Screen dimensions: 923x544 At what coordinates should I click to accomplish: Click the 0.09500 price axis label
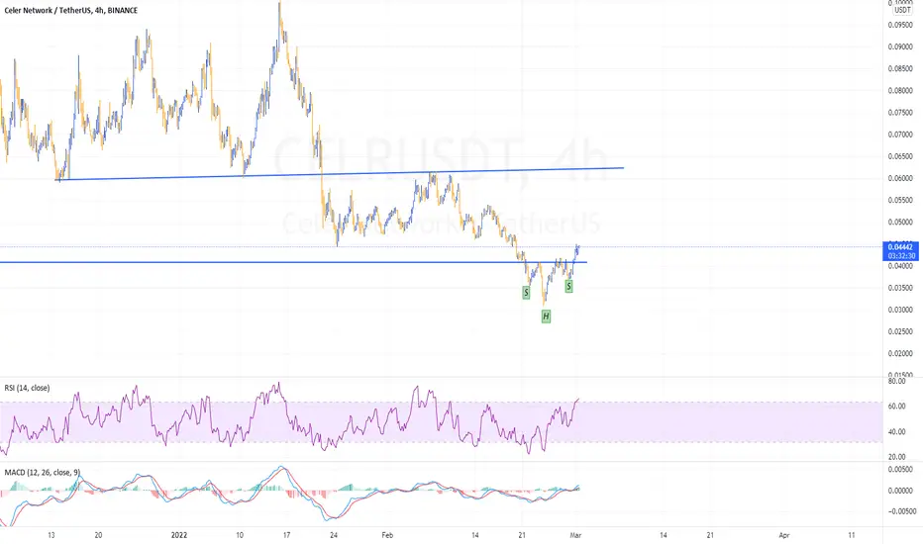900,25
